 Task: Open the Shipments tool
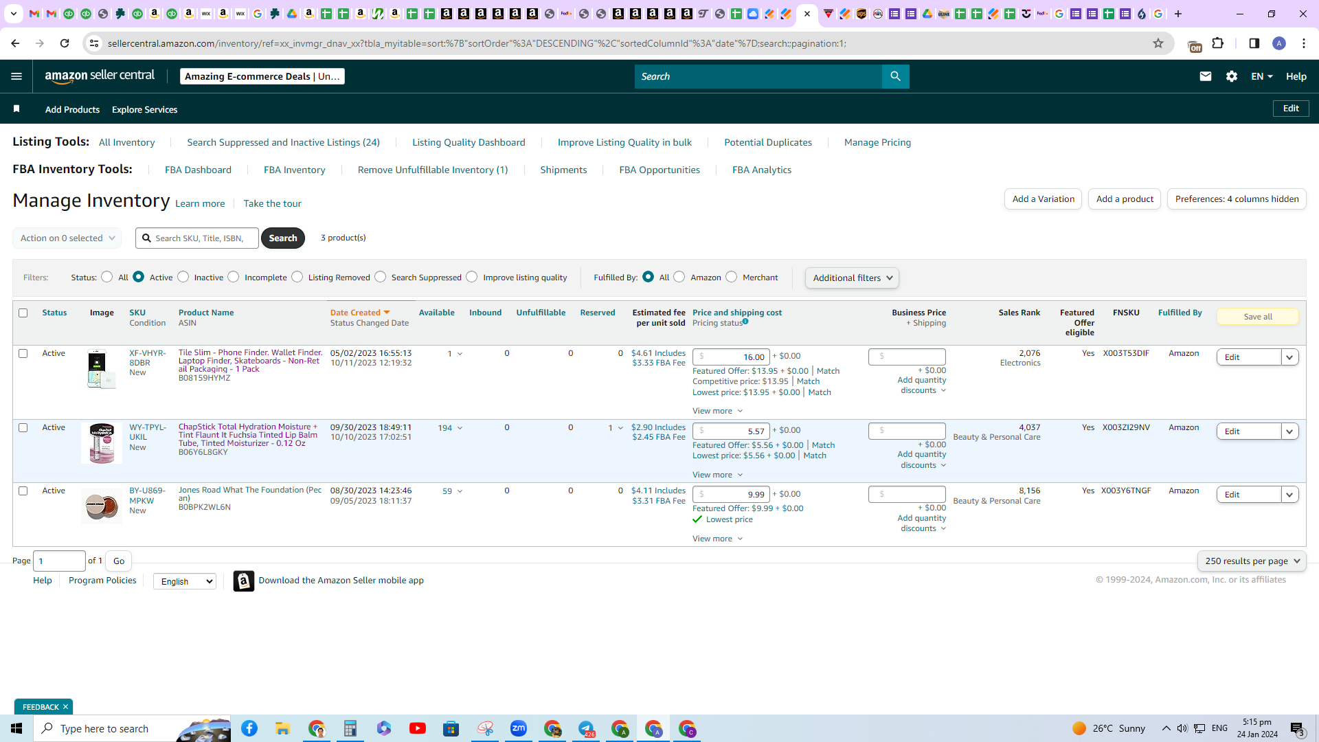(563, 170)
